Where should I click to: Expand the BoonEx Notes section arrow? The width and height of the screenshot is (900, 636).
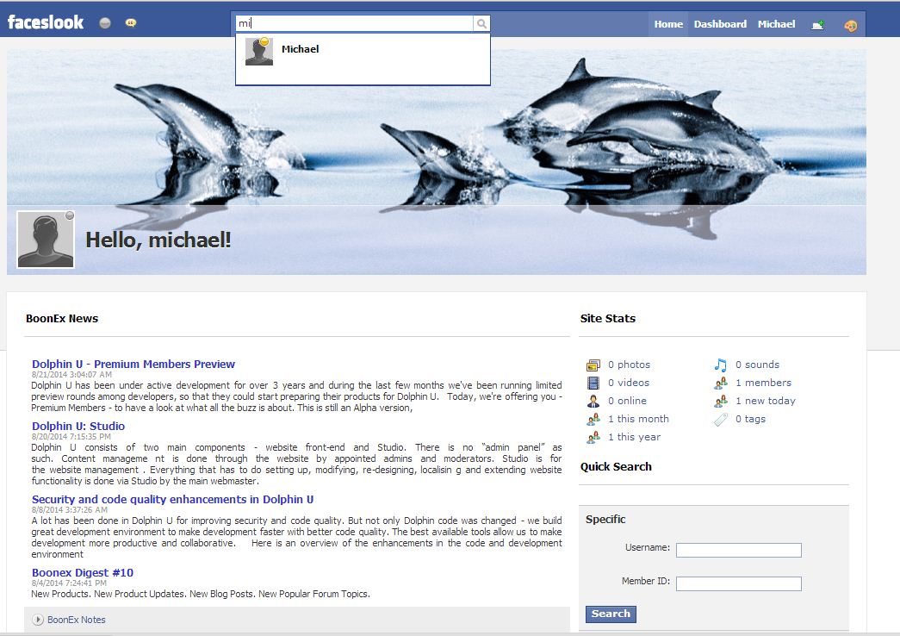tap(38, 620)
